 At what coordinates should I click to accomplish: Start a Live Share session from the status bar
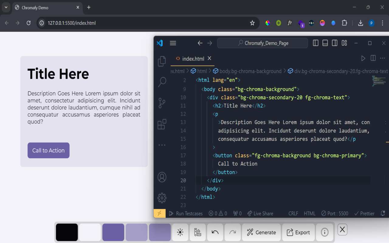coord(260,213)
